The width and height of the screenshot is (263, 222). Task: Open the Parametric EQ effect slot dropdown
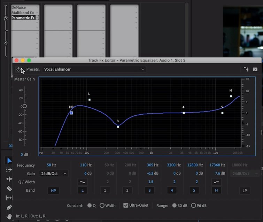37,18
